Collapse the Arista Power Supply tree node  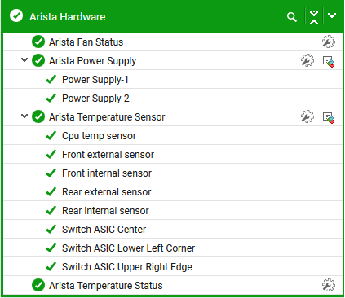[24, 59]
